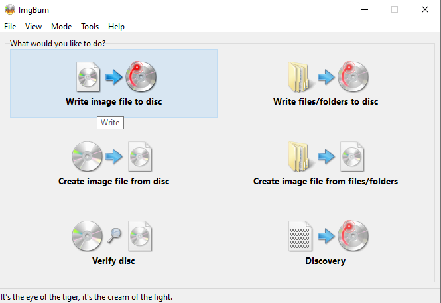Image resolution: width=441 pixels, height=303 pixels.
Task: Click the burning disc icon in Discovery
Action: pos(353,235)
